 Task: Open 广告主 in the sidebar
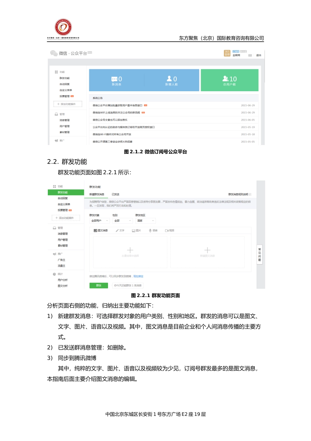click(62, 260)
